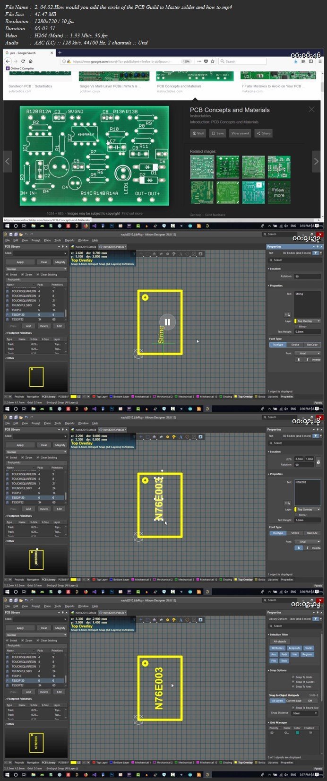The height and width of the screenshot is (781, 327).
Task: Click Properties filter funnel icon in 00:02:18 frame
Action: click(316, 435)
